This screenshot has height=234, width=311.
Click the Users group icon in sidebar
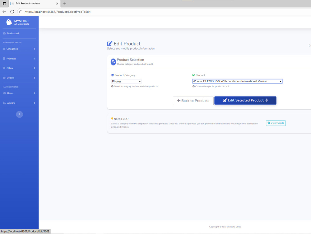pos(4,93)
